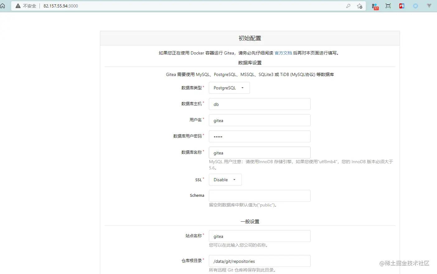Click the 数据库主机 label
The height and width of the screenshot is (274, 437).
click(191, 104)
